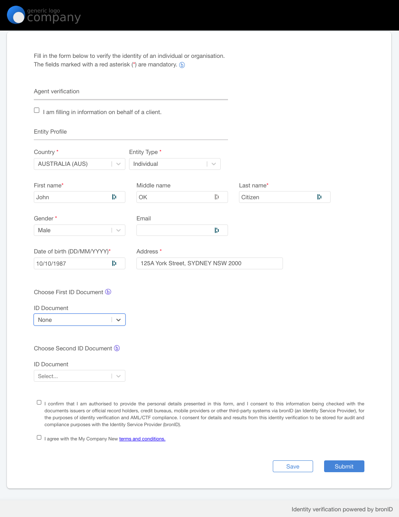Open the Country dropdown showing AUSTRALIA (AUS)
The height and width of the screenshot is (517, 399).
79,164
